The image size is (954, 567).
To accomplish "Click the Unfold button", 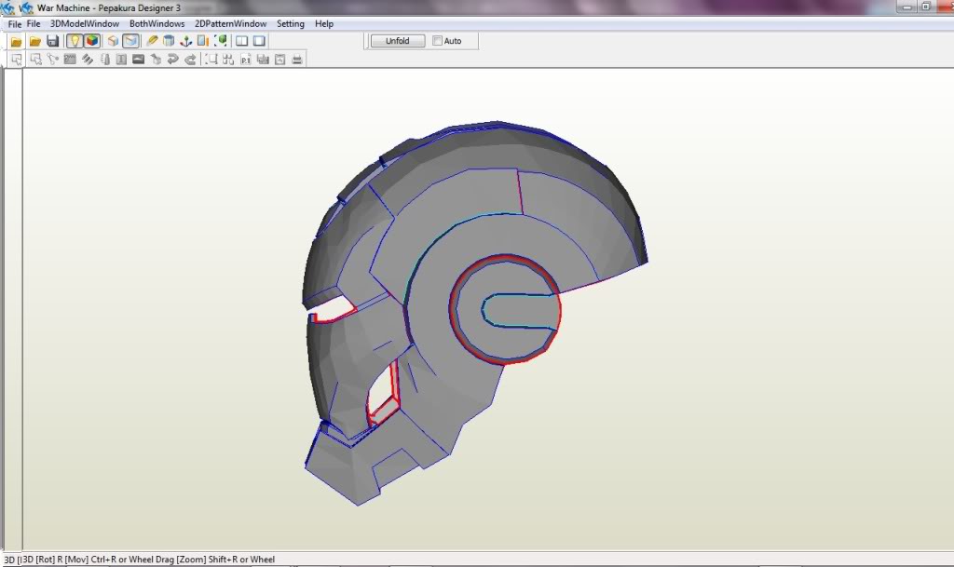I will coord(397,41).
